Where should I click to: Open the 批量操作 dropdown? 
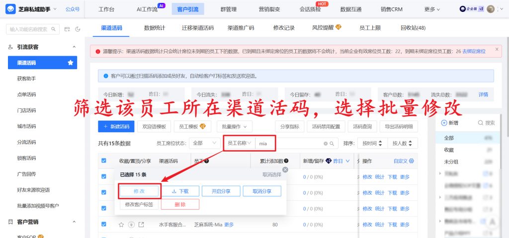[235, 127]
